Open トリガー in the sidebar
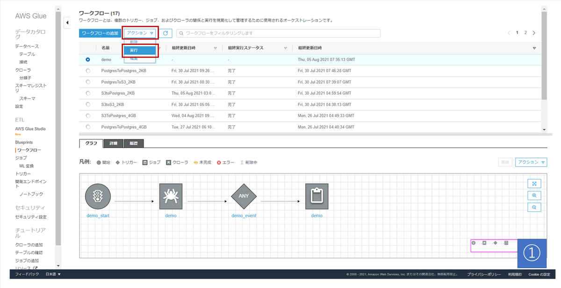Image resolution: width=561 pixels, height=288 pixels. tap(23, 173)
